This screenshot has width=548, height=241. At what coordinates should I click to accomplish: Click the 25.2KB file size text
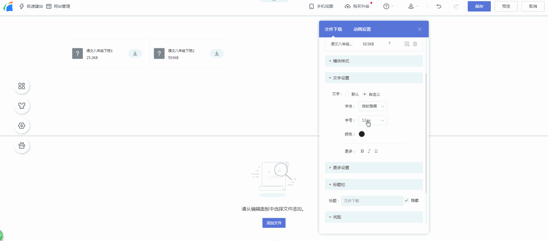point(92,58)
